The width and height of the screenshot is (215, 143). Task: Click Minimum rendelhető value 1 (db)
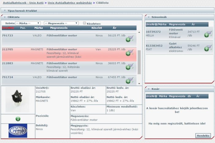click(x=111, y=110)
